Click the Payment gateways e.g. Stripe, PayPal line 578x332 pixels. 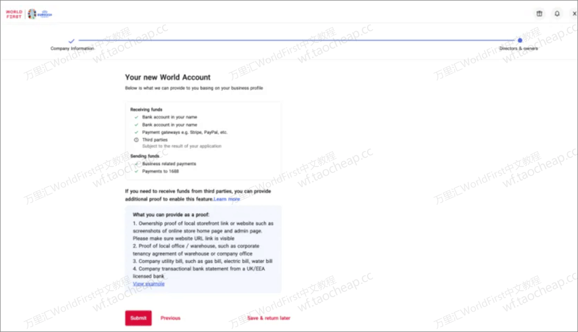tap(185, 132)
